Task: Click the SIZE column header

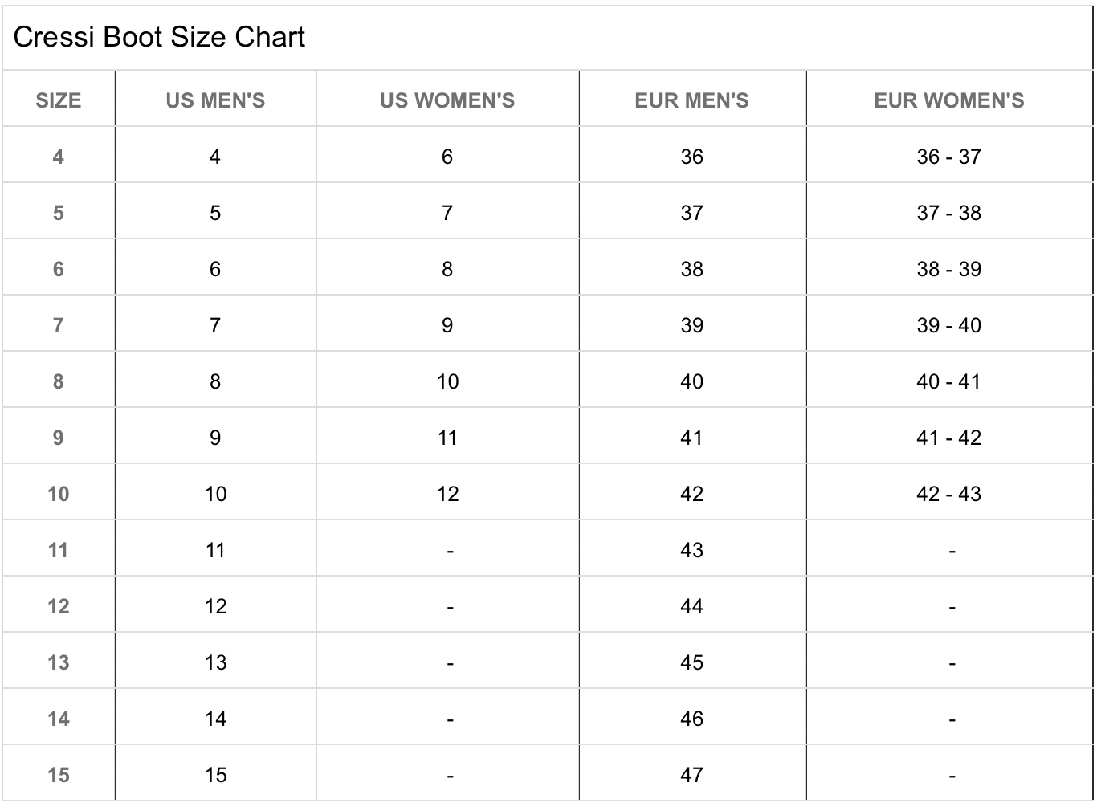Action: click(x=59, y=100)
